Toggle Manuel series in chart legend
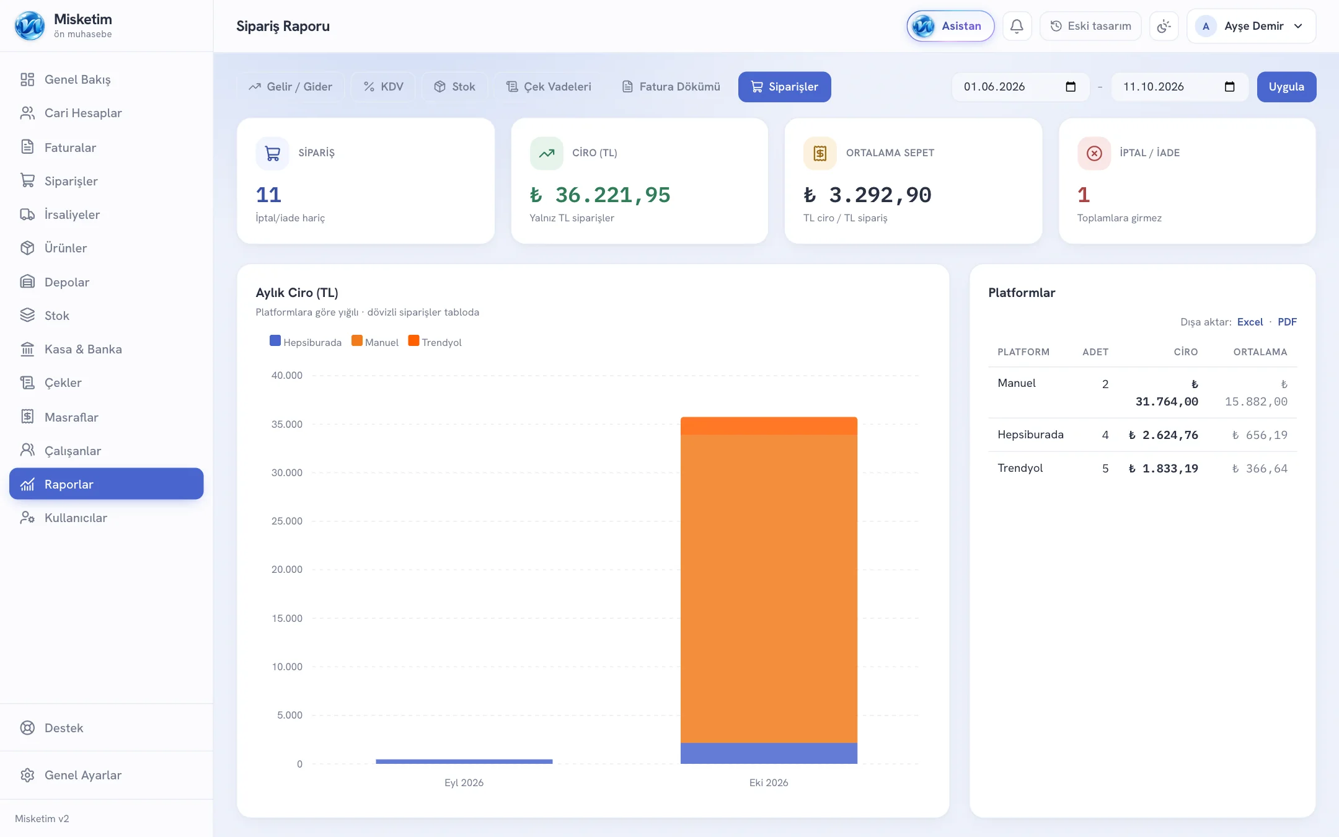The width and height of the screenshot is (1339, 837). tap(374, 342)
